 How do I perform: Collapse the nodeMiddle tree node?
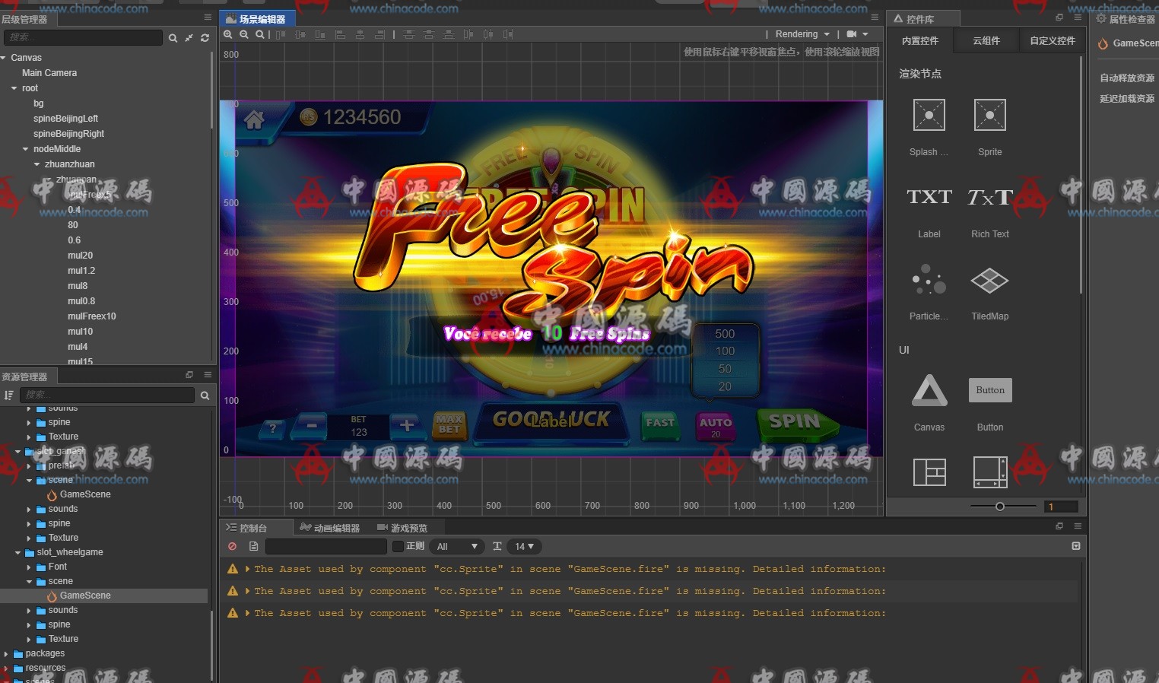(26, 149)
